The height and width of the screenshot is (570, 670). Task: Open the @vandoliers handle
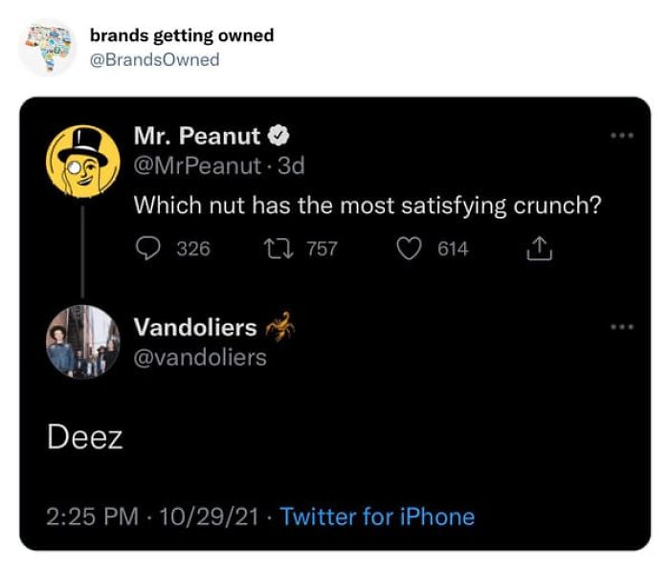pos(200,358)
